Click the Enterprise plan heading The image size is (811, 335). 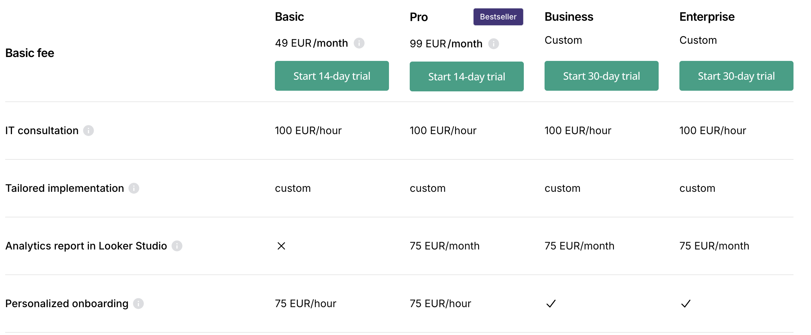coord(707,17)
